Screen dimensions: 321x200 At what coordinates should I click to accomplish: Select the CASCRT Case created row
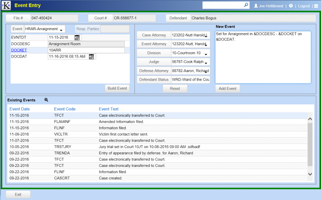point(158,178)
